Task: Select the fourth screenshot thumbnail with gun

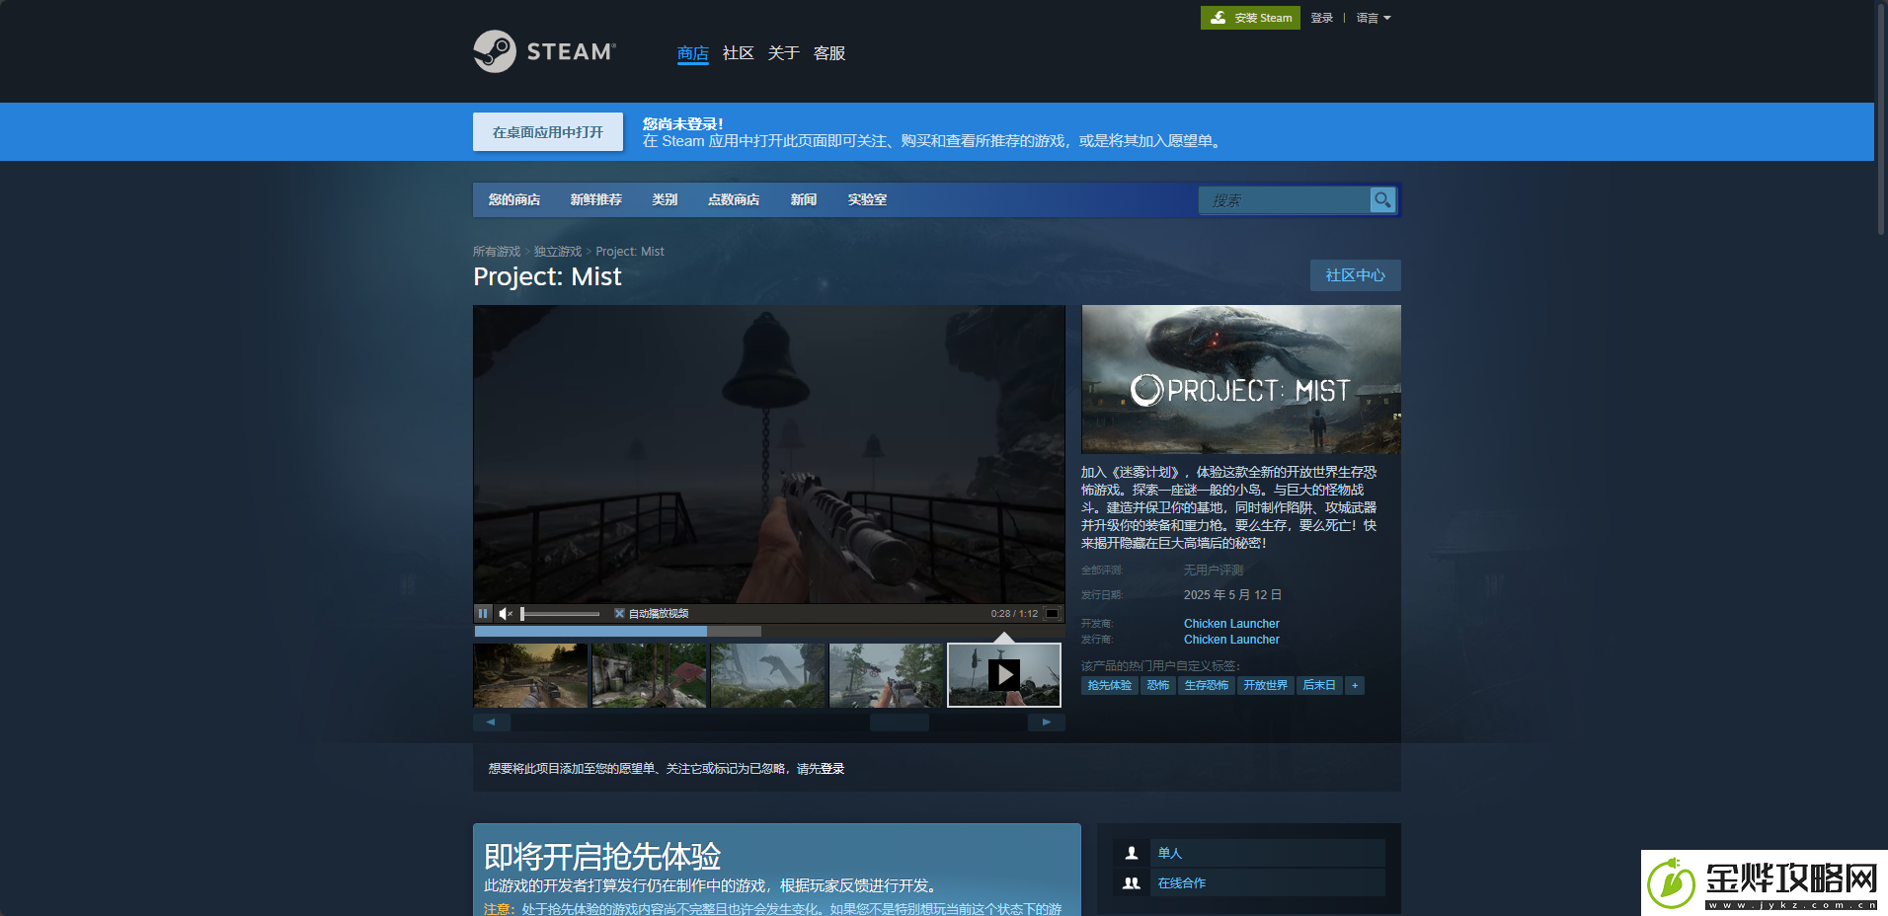Action: [x=886, y=675]
